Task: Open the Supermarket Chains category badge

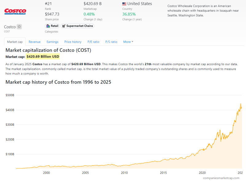Action: click(x=77, y=26)
